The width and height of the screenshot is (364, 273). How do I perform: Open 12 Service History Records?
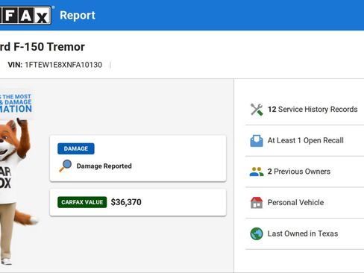click(x=304, y=110)
